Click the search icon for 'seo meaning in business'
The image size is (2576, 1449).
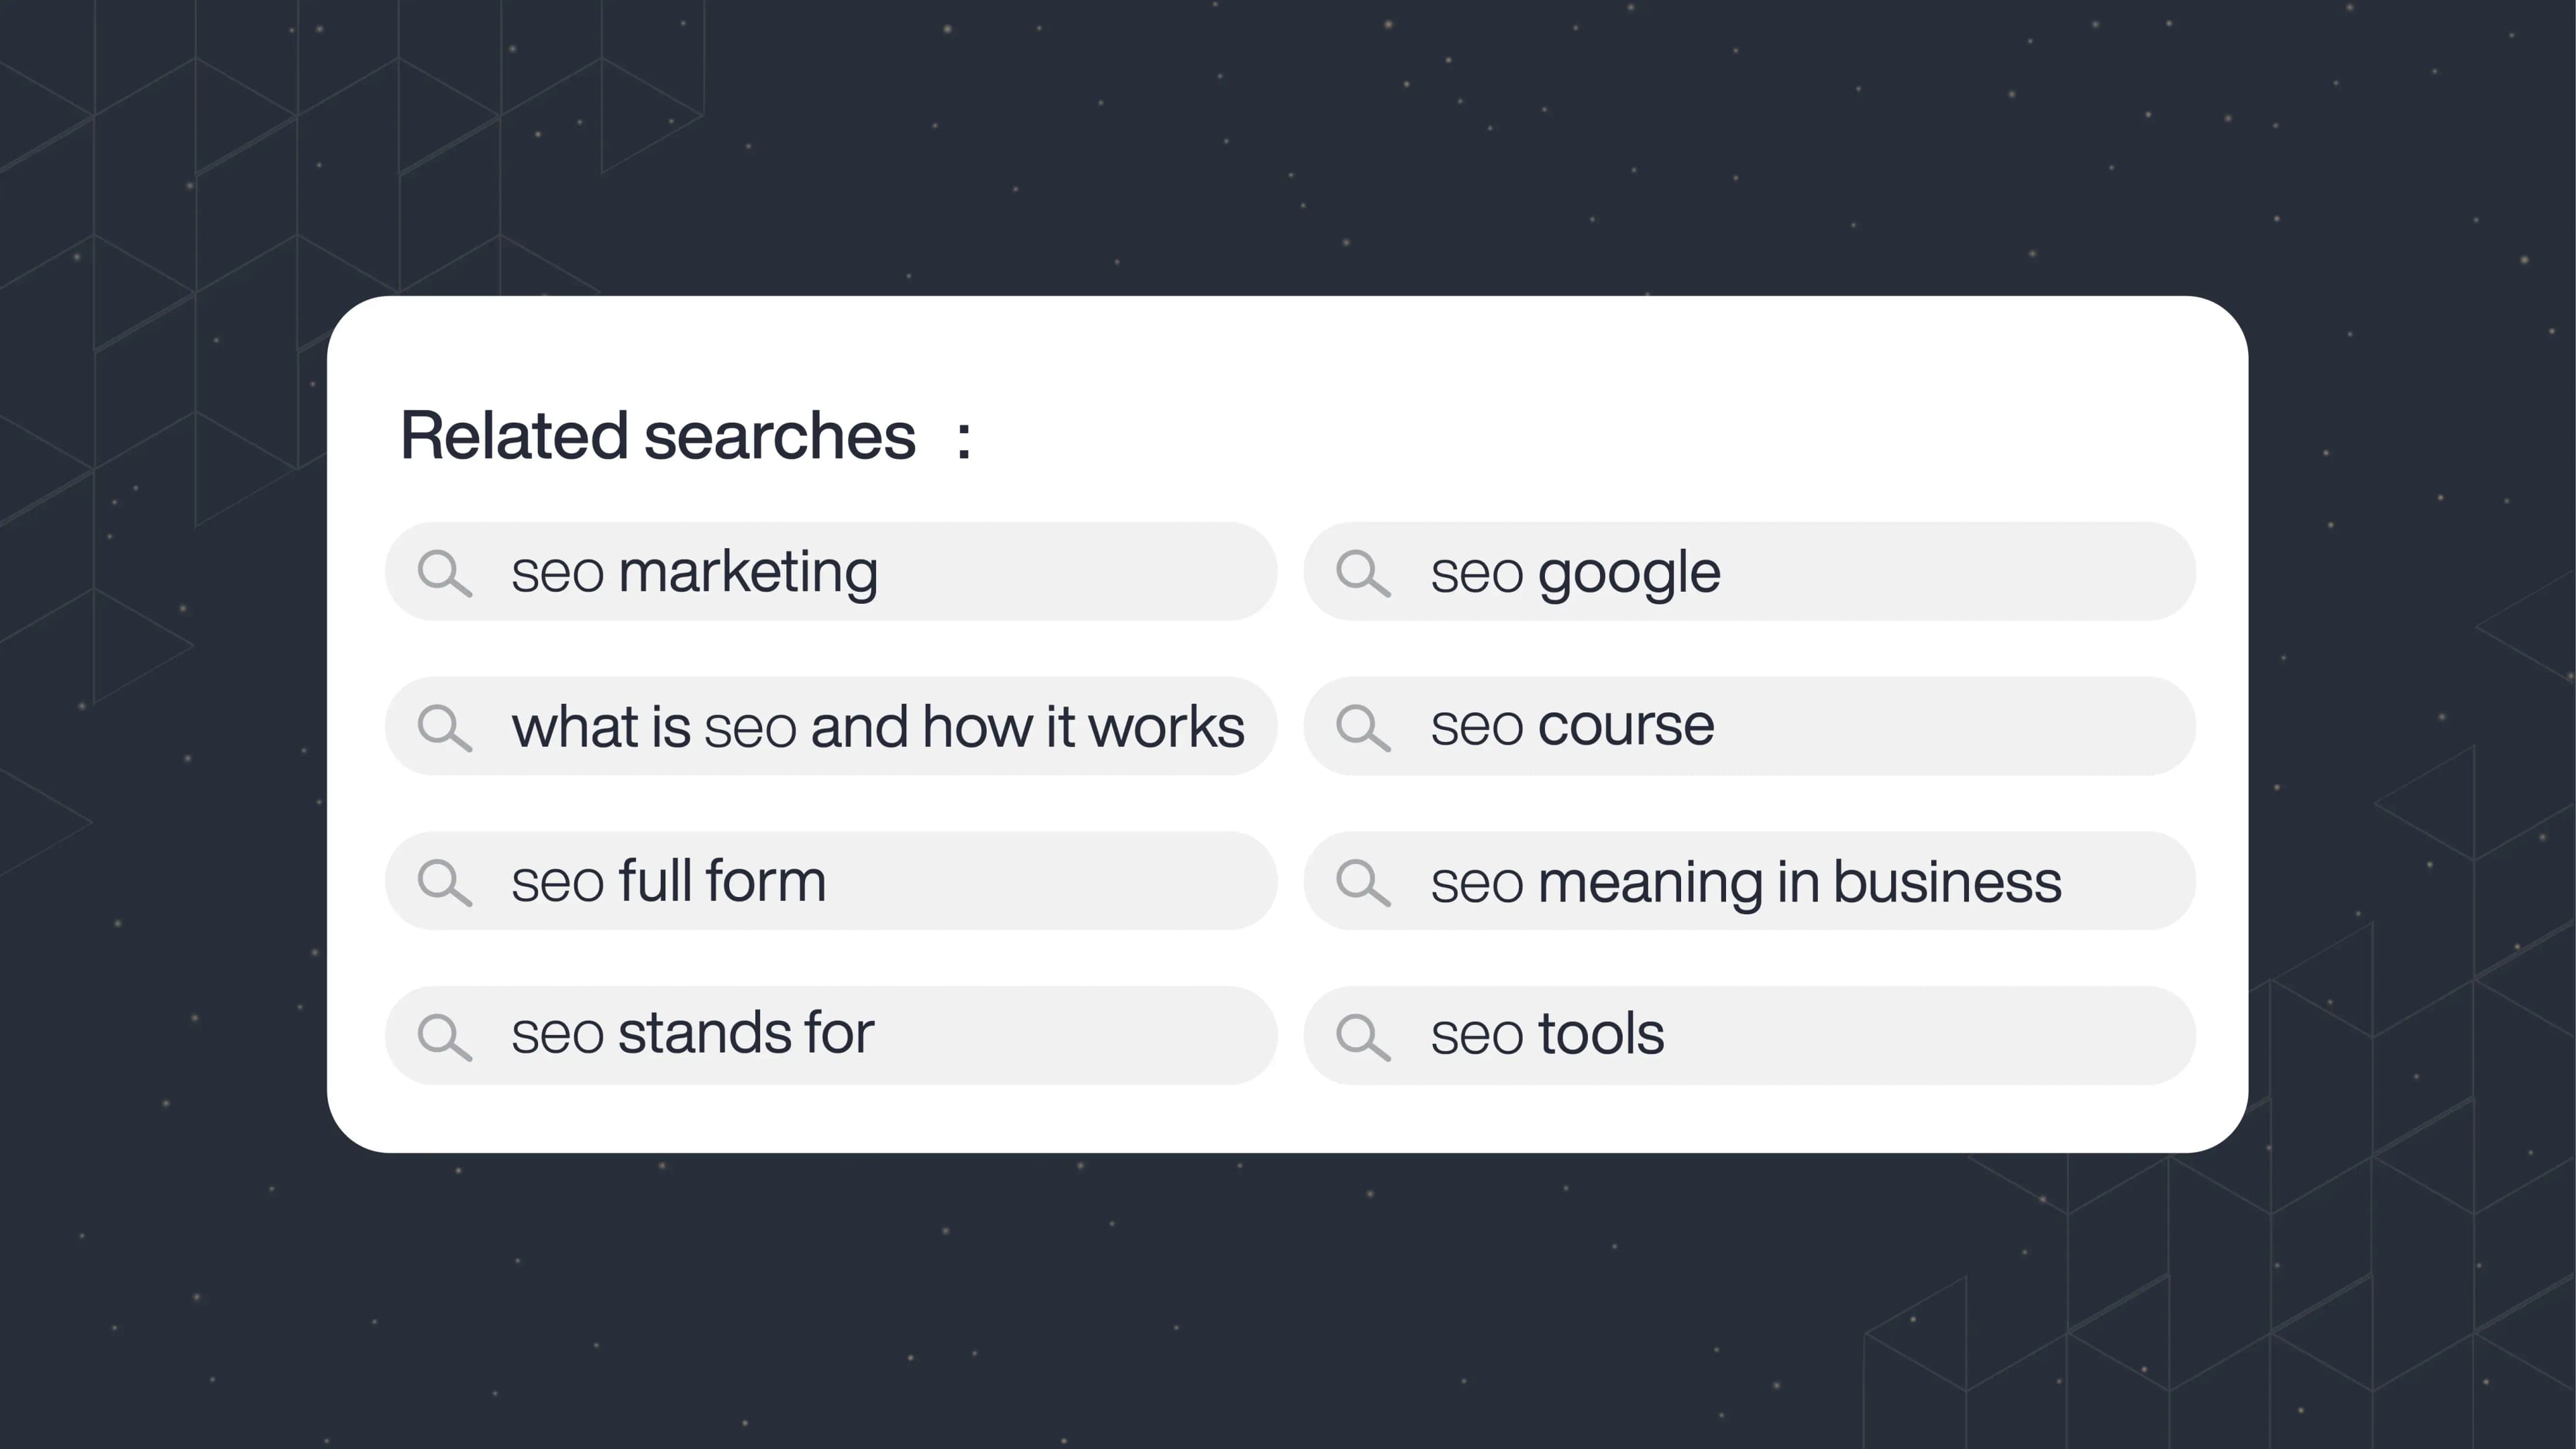(x=1362, y=879)
